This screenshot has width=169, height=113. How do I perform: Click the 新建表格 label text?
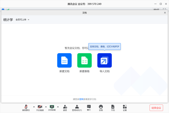[84, 71]
